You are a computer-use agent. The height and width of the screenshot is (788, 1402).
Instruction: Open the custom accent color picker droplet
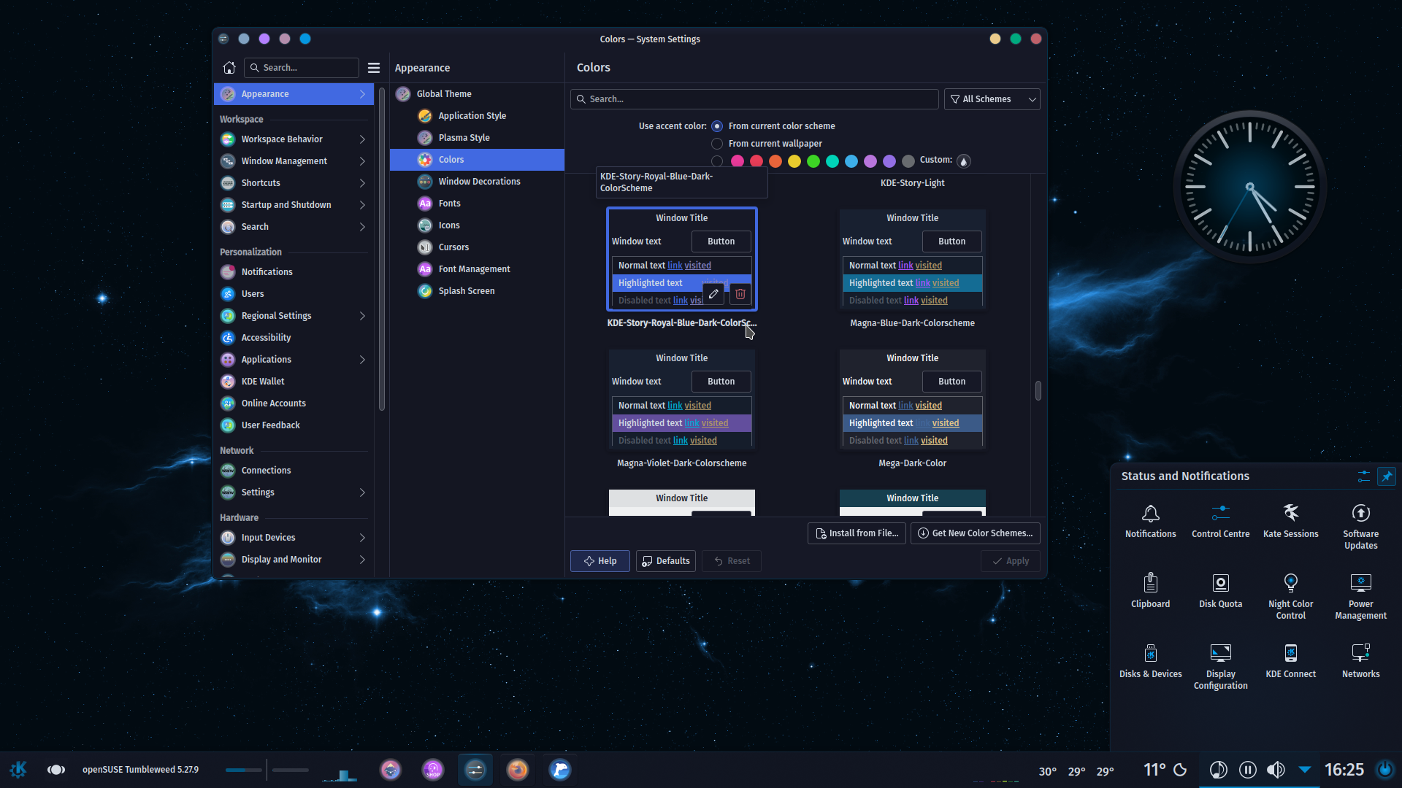tap(964, 161)
